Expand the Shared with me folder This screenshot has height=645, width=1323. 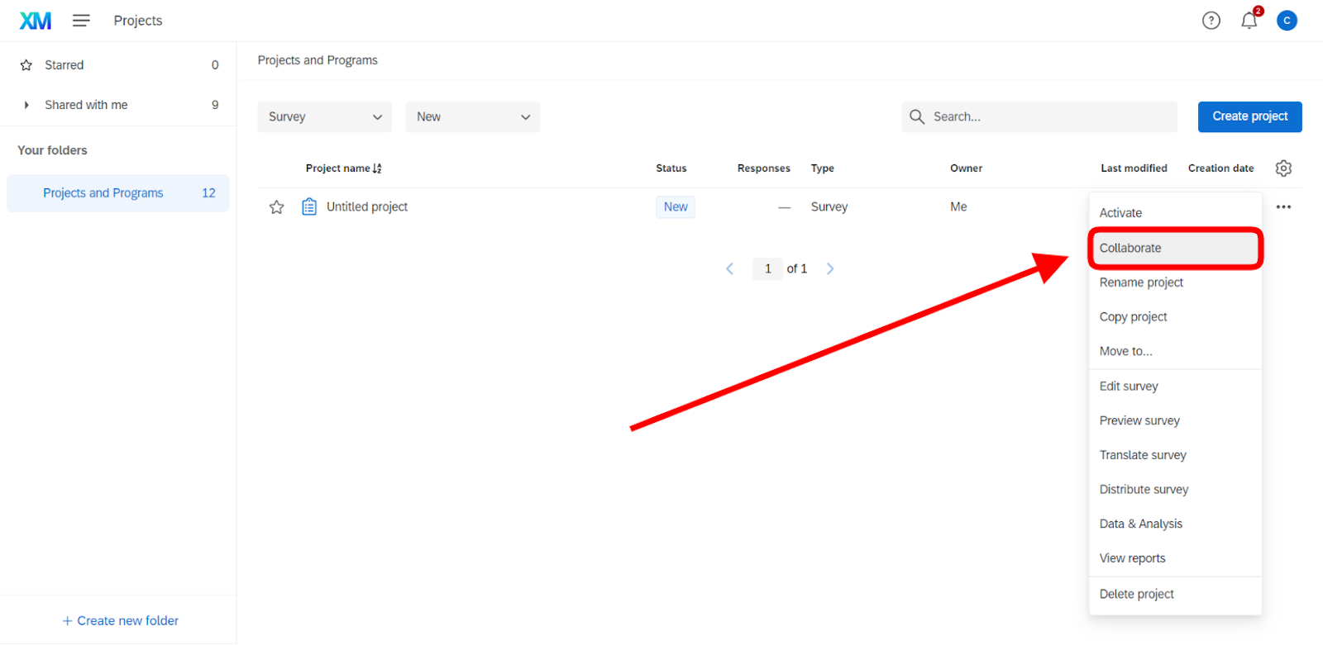[x=26, y=105]
